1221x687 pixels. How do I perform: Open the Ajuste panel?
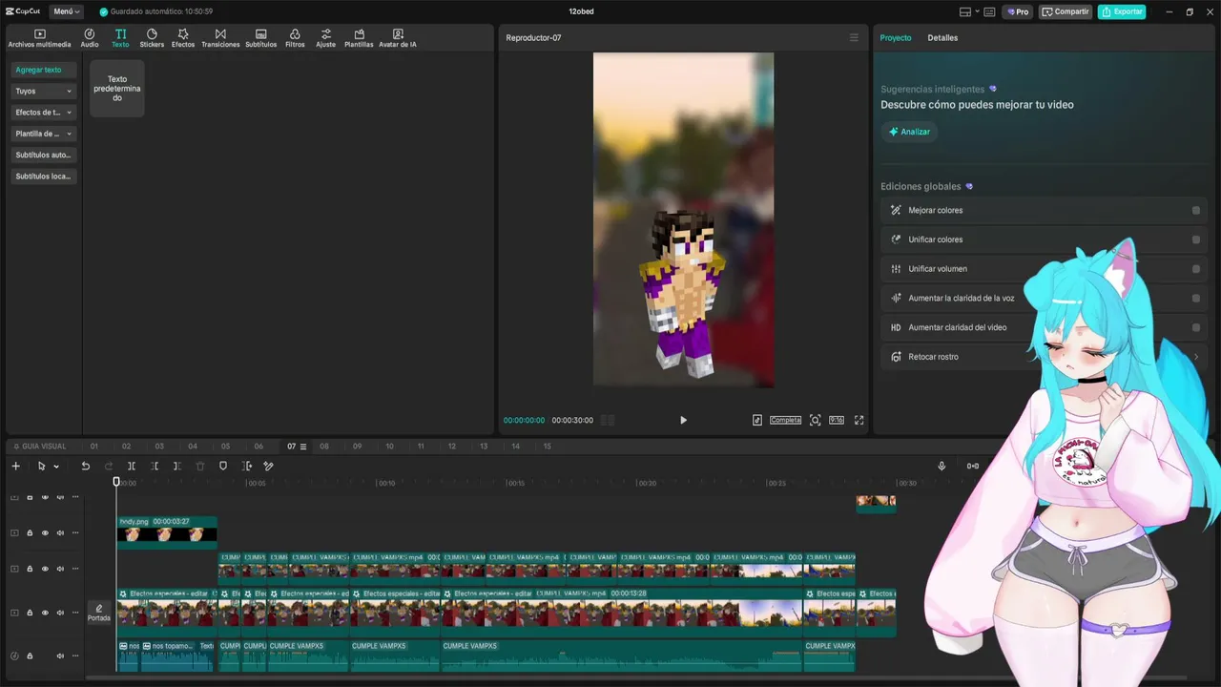326,38
